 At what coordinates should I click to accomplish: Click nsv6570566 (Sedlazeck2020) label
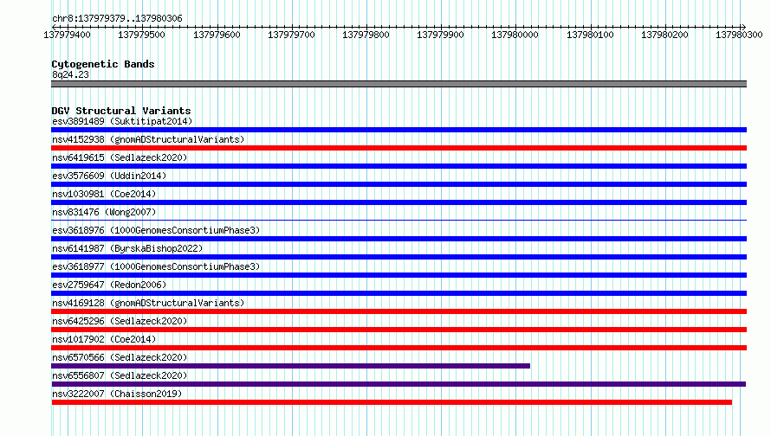(120, 357)
